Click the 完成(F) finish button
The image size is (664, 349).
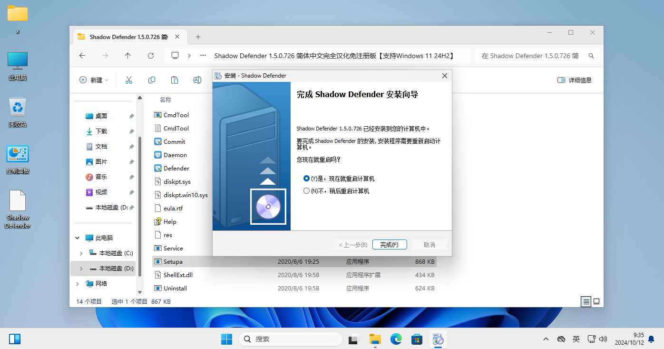[x=390, y=245]
